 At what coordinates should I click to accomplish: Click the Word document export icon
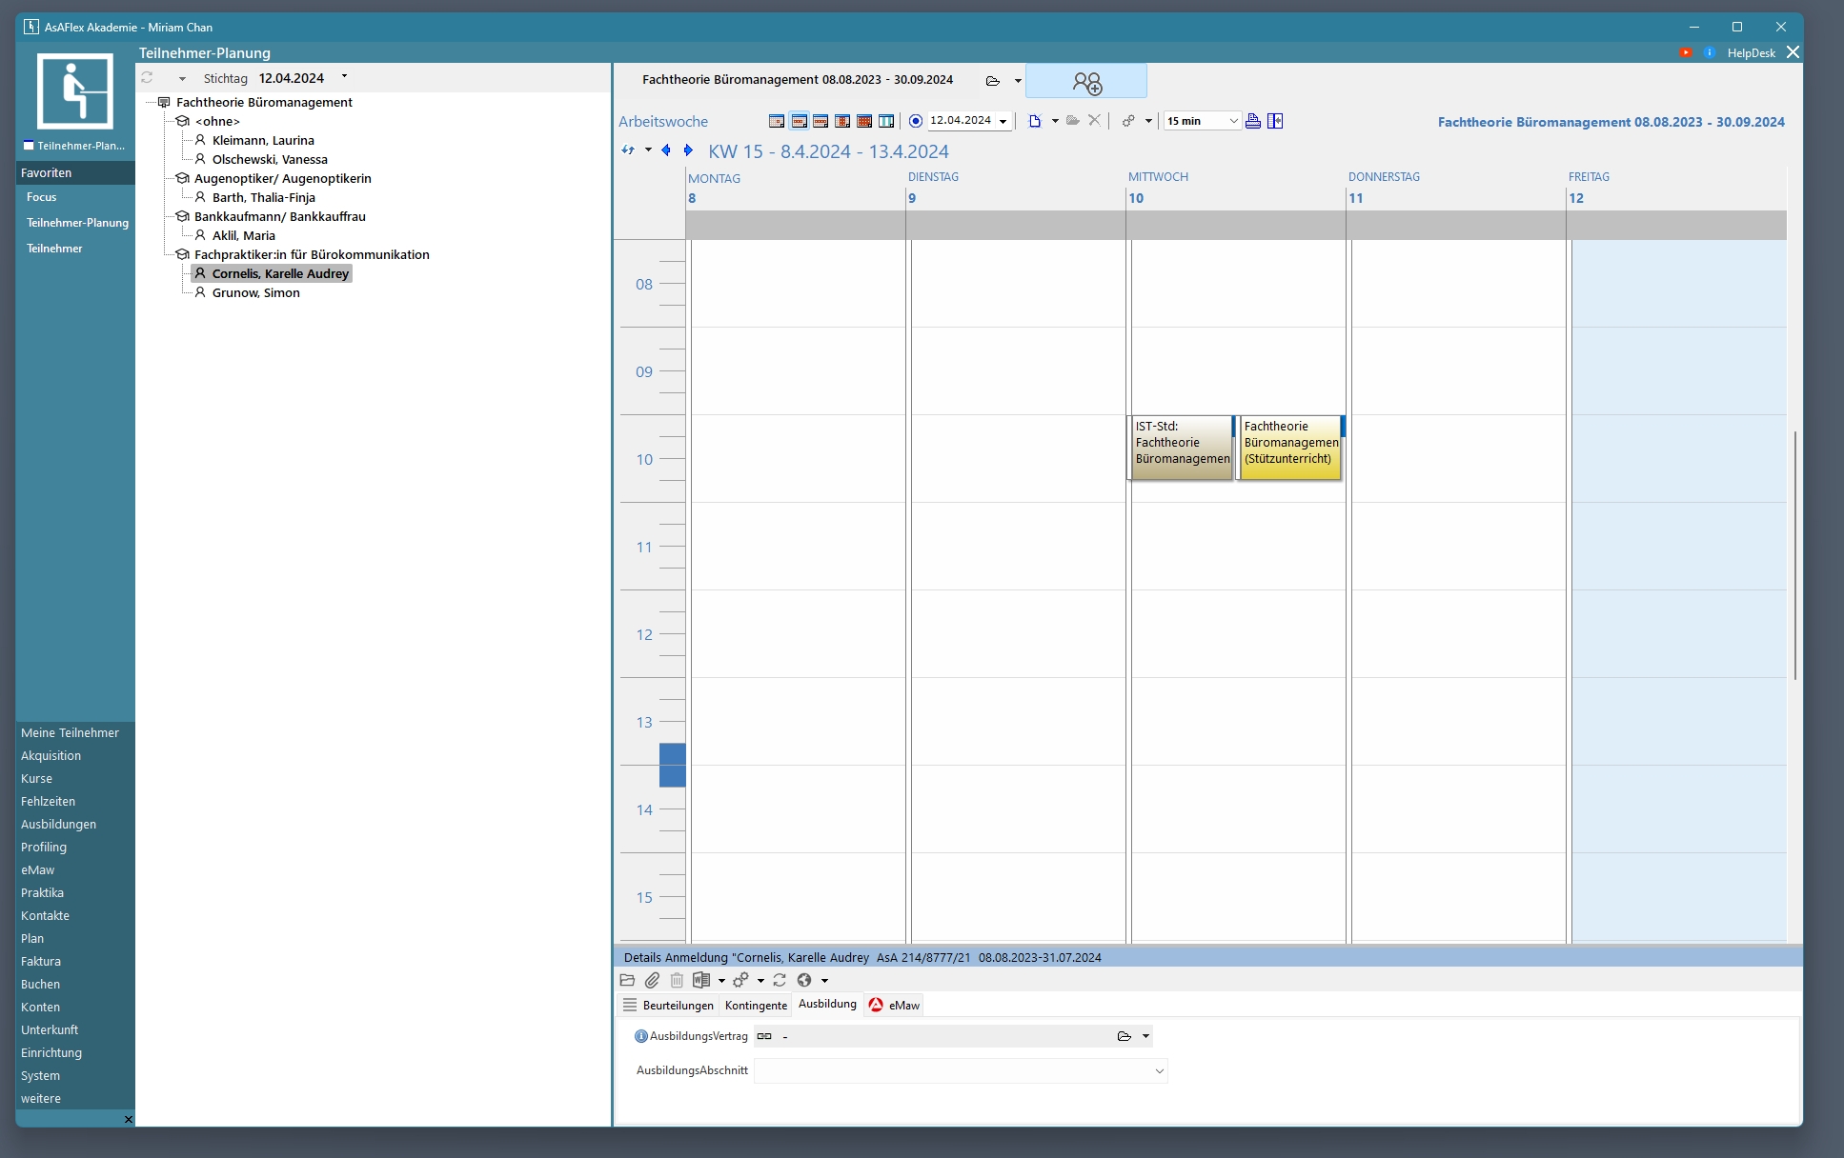(701, 980)
